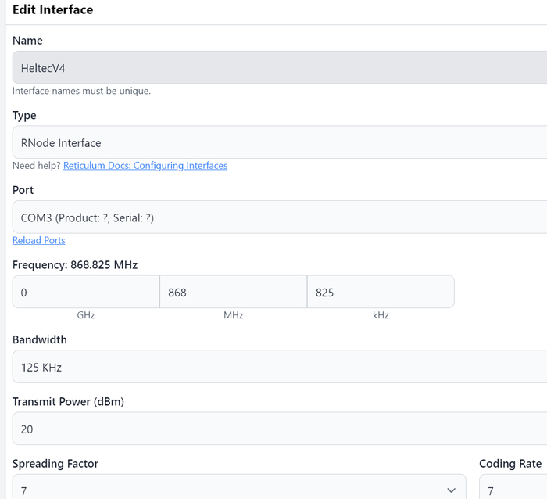
Task: Focus the GHz frequency input field
Action: (86, 293)
